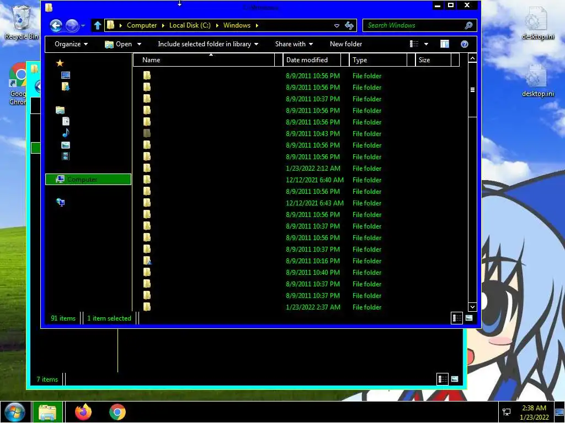Click the Forward navigation arrow button

(72, 25)
